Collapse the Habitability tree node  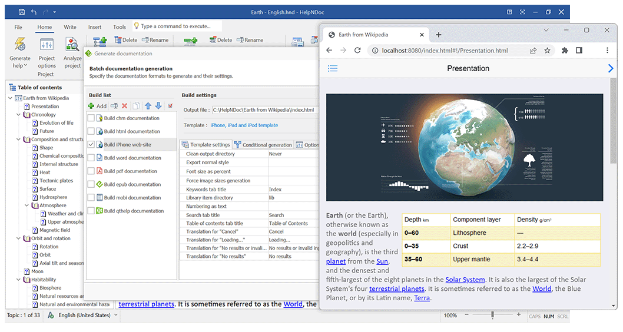(18, 280)
